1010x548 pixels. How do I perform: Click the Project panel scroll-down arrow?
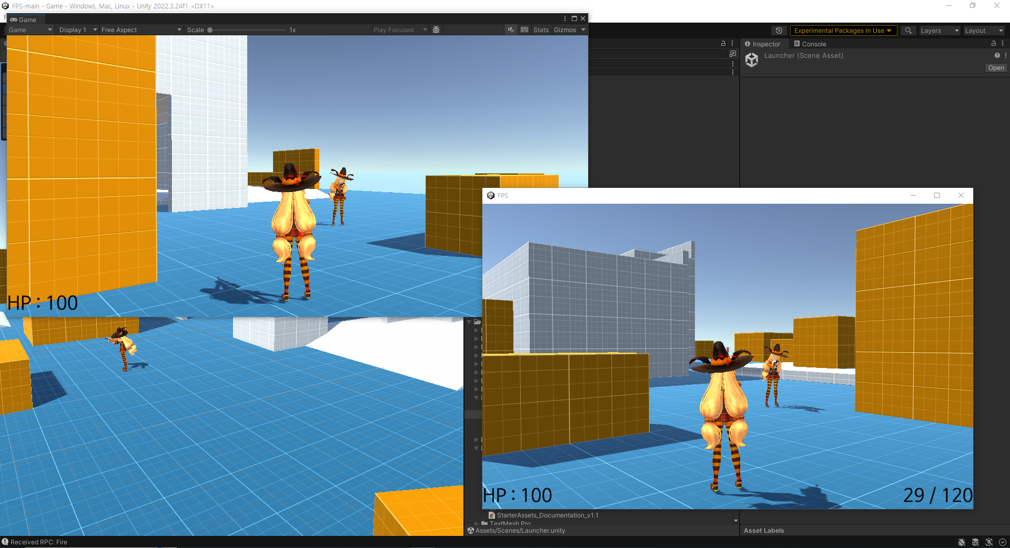735,521
